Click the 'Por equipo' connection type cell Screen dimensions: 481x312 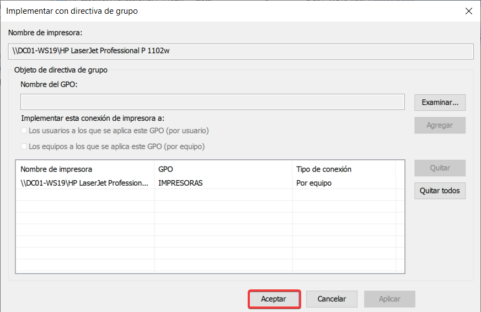coord(314,183)
